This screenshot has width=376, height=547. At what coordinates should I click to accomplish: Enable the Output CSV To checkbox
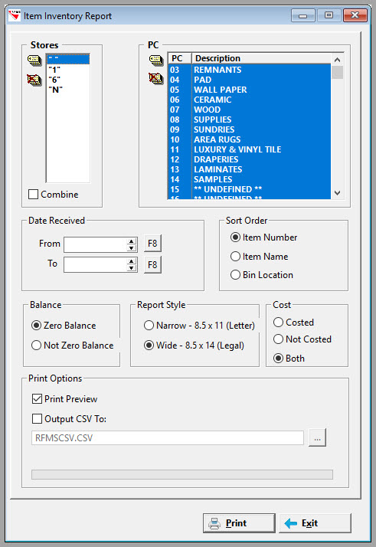pos(37,418)
